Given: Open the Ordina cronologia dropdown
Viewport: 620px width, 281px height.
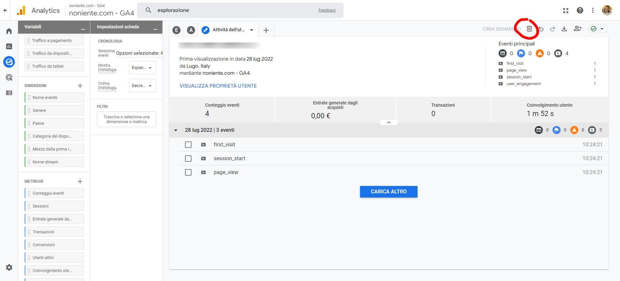Looking at the screenshot, I should tap(142, 86).
